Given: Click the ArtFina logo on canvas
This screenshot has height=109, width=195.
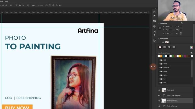Looking at the screenshot, I should (x=88, y=31).
